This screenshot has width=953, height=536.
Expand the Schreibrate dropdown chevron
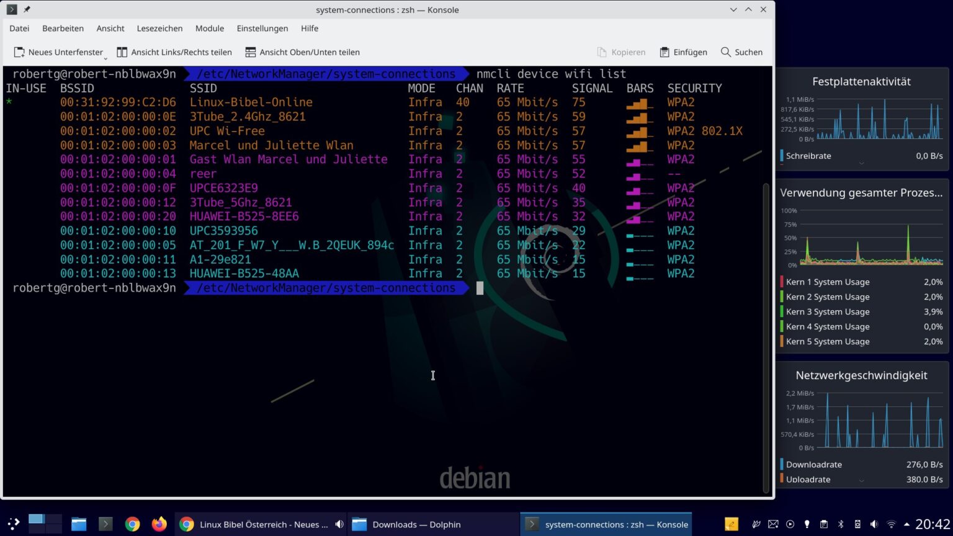pyautogui.click(x=862, y=163)
